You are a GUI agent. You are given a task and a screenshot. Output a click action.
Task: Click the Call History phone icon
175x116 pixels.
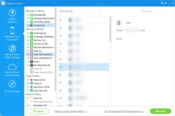[31, 22]
